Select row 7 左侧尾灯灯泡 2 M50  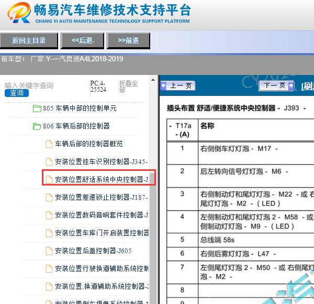[x=240, y=273]
